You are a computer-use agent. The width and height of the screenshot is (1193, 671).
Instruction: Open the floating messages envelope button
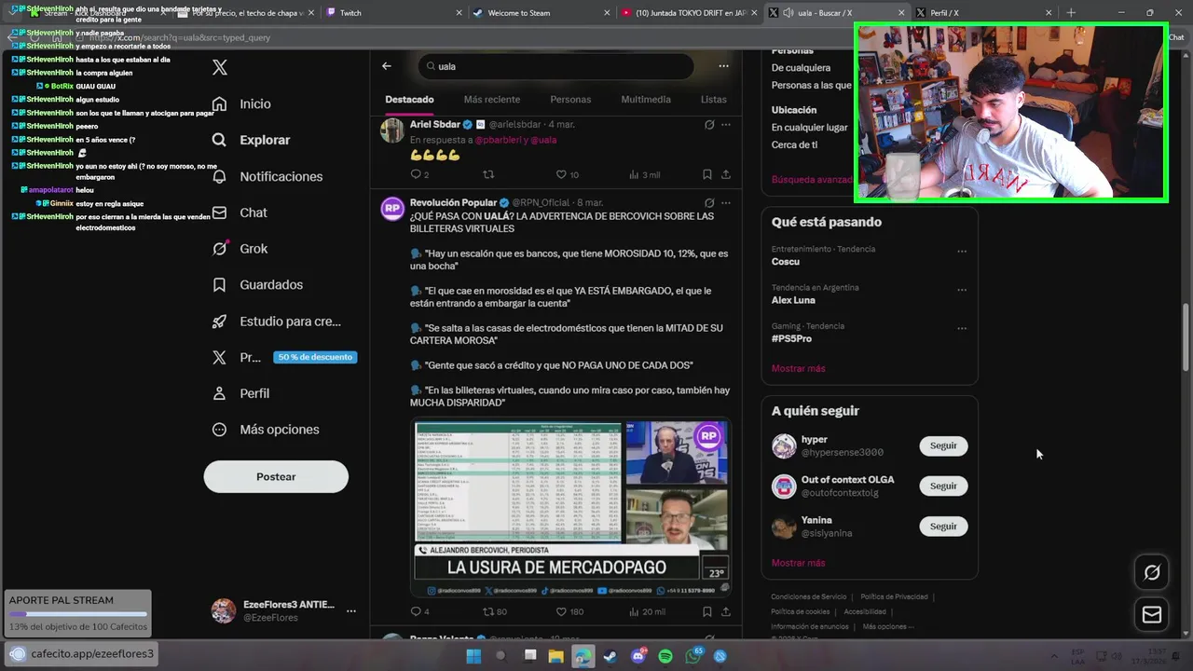(1152, 614)
